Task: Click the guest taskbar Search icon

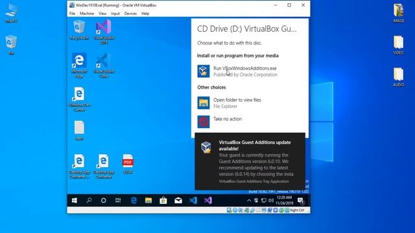Action: tap(89, 201)
